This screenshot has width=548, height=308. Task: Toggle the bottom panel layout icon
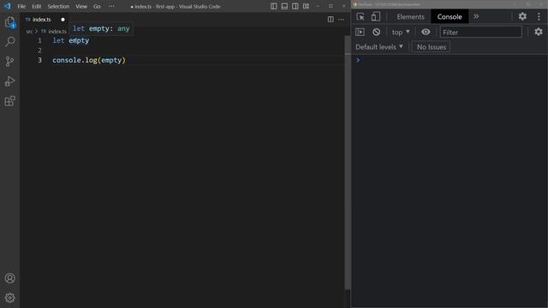click(284, 6)
